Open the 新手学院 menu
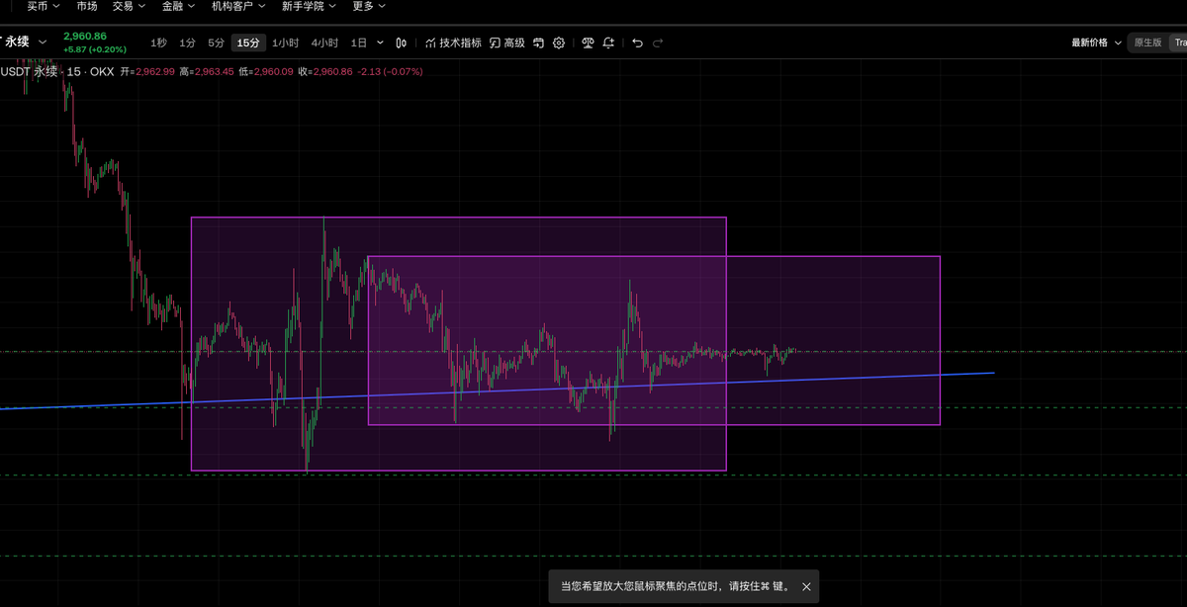Viewport: 1187px width, 607px height. (x=309, y=6)
